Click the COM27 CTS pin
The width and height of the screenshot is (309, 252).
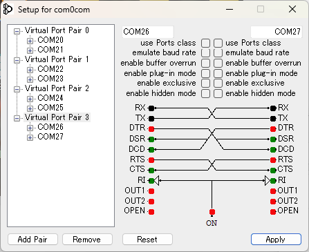point(273,171)
